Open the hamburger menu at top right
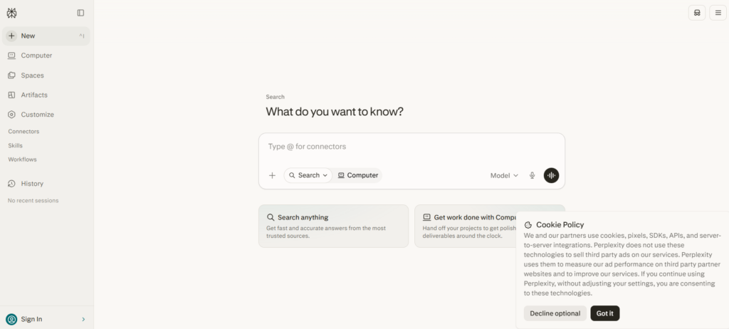 point(718,13)
